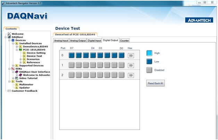Open the Contents tab
The height and width of the screenshot is (140, 218).
11,29
